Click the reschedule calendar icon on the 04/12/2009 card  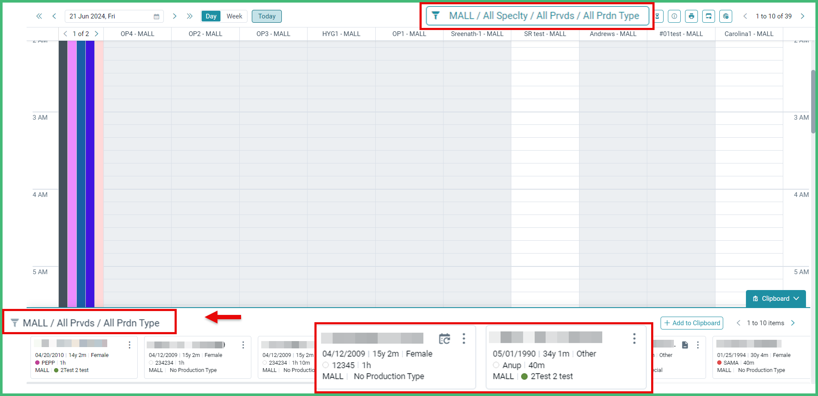coord(445,339)
